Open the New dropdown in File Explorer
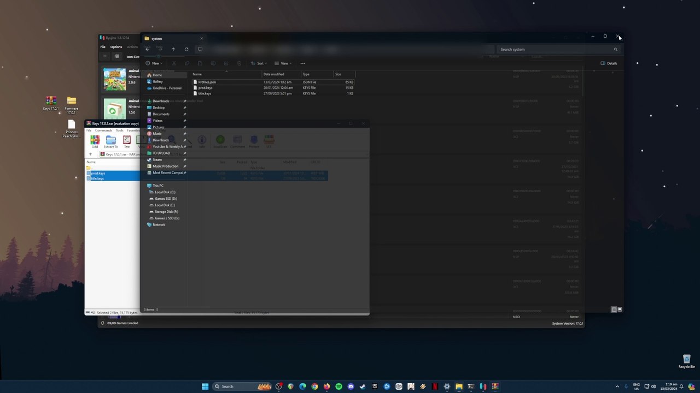700x393 pixels. point(154,63)
